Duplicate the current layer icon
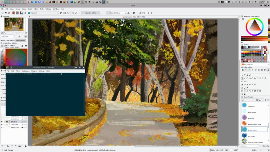The width and height of the screenshot is (270, 152). tap(8, 146)
